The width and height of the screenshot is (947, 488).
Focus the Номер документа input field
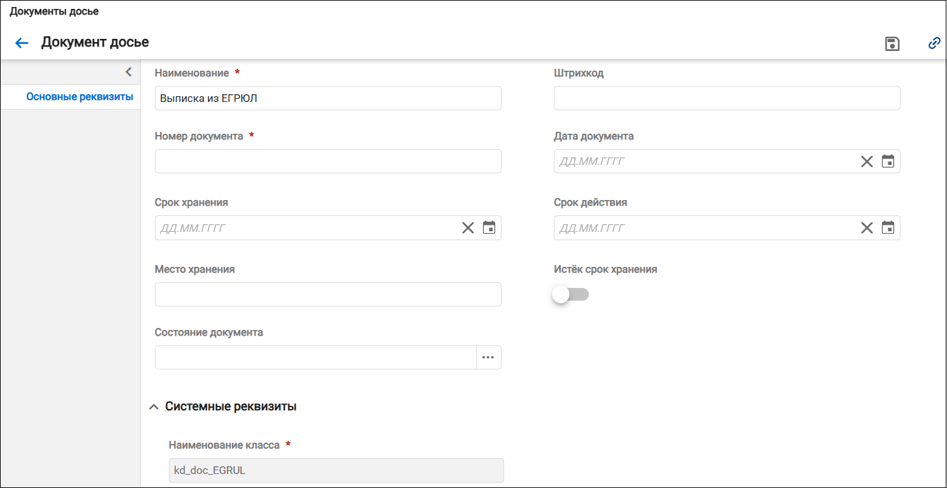pyautogui.click(x=328, y=161)
